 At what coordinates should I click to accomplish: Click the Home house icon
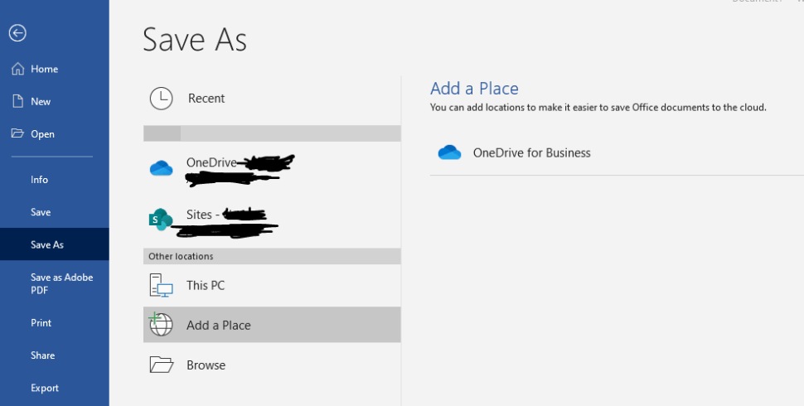click(x=18, y=69)
